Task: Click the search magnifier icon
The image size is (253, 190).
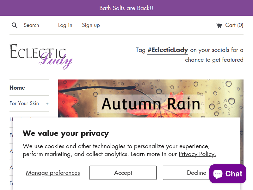Action: [x=15, y=25]
